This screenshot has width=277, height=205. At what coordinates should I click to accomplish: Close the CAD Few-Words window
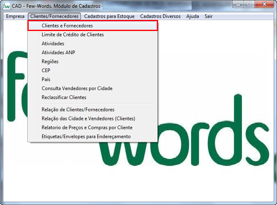[264, 4]
